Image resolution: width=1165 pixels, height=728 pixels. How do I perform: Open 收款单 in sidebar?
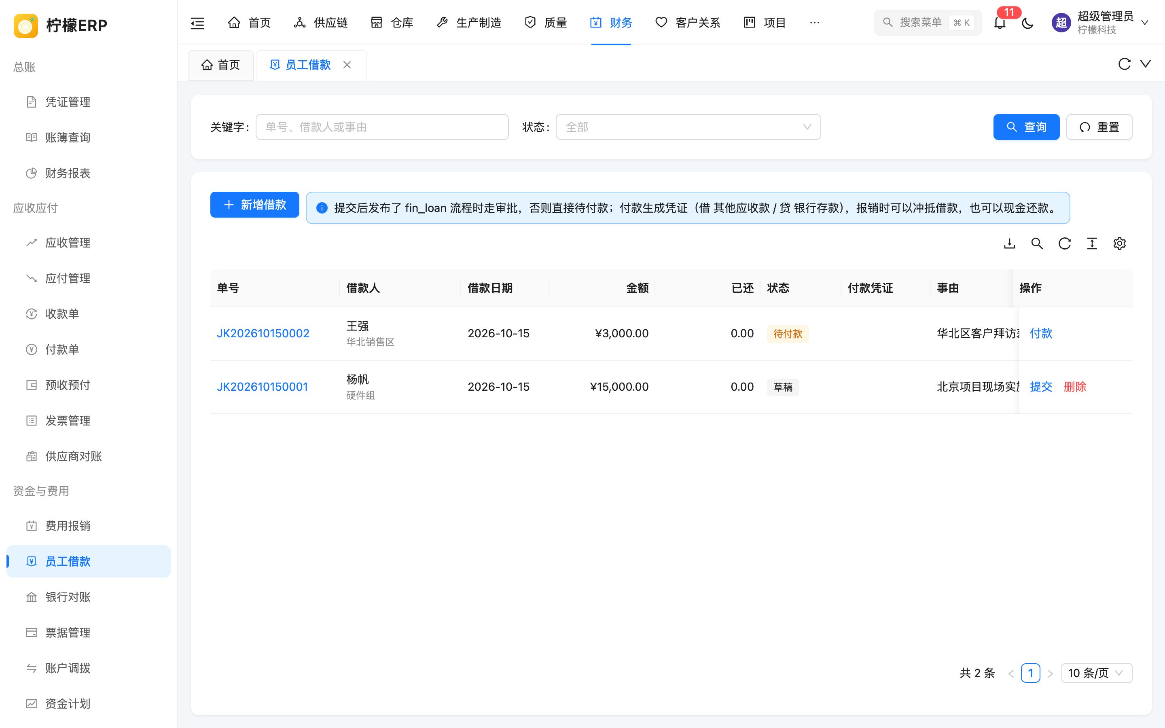click(89, 314)
